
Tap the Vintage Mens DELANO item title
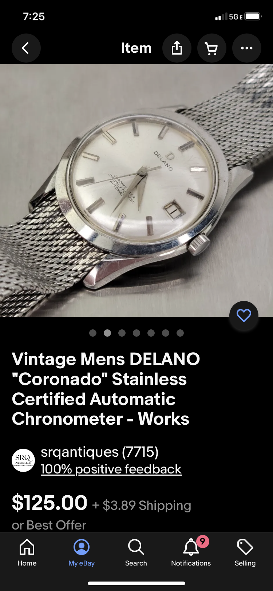[106, 389]
